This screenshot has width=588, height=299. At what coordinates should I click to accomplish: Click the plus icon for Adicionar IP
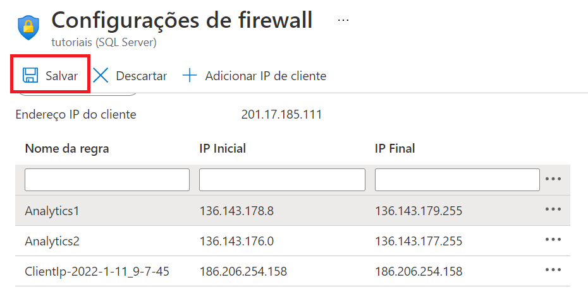[x=190, y=75]
